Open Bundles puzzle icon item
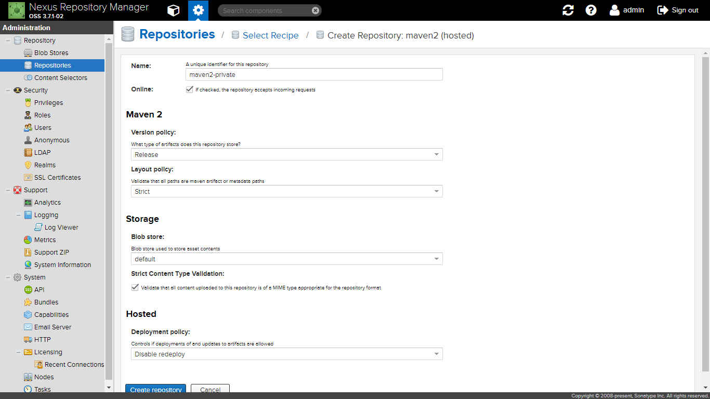Image resolution: width=710 pixels, height=399 pixels. (x=28, y=302)
